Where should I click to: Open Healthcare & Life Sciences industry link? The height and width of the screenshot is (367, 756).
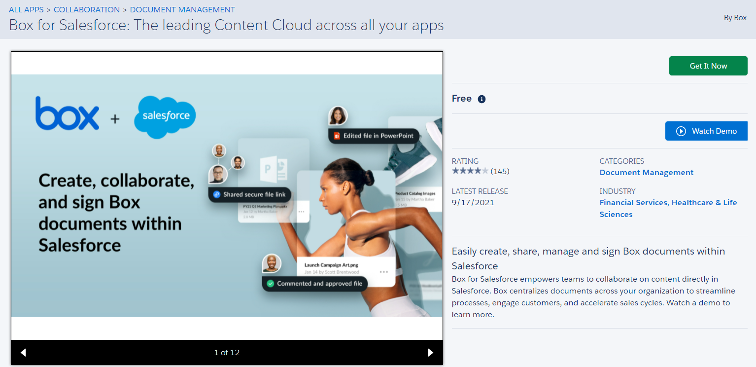click(668, 209)
